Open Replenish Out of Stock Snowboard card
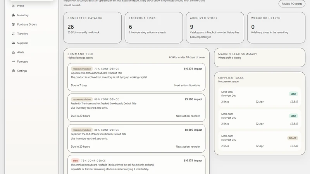Image resolution: width=310 pixels, height=174 pixels. point(136,138)
